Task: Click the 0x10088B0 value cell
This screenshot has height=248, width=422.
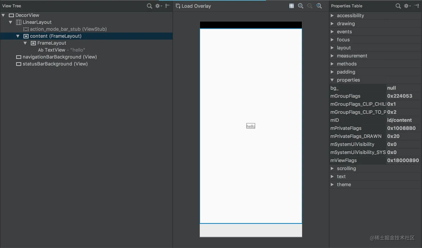Action: coord(404,128)
